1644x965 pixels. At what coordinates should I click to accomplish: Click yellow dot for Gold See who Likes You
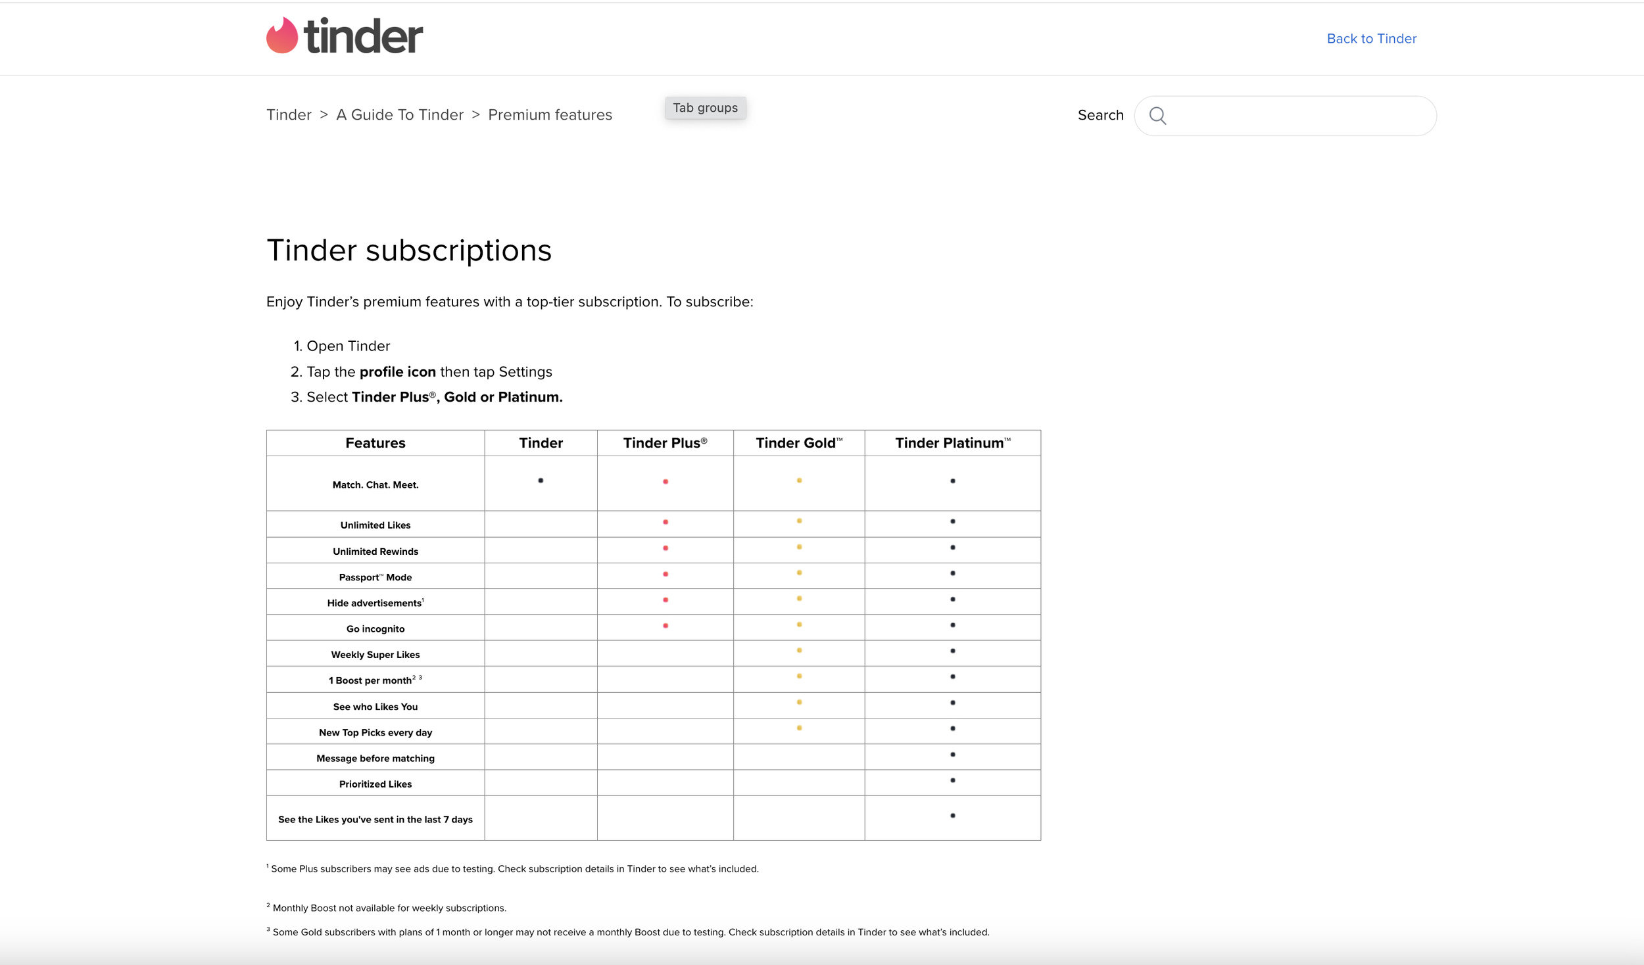pos(799,702)
